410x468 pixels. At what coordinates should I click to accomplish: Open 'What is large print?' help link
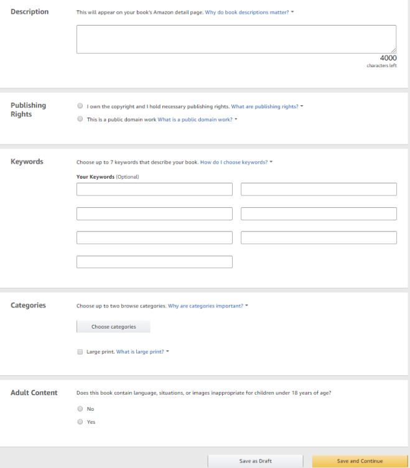141,352
